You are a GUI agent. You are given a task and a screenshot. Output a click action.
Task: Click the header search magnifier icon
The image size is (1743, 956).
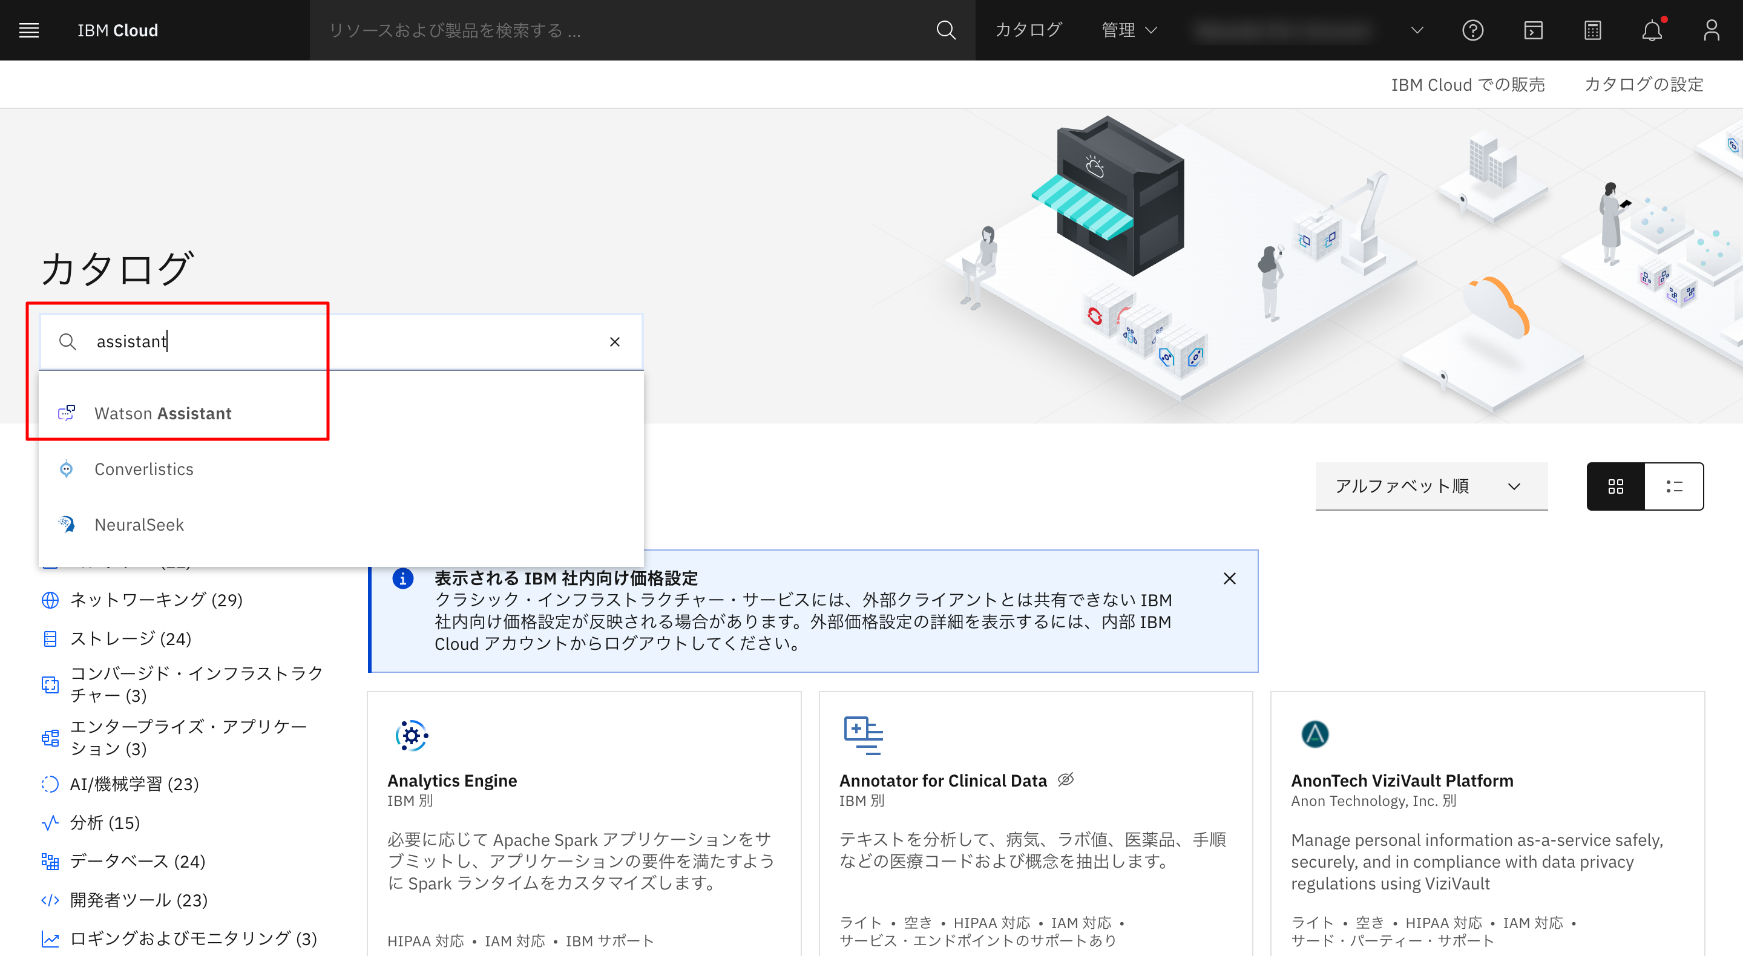945,30
